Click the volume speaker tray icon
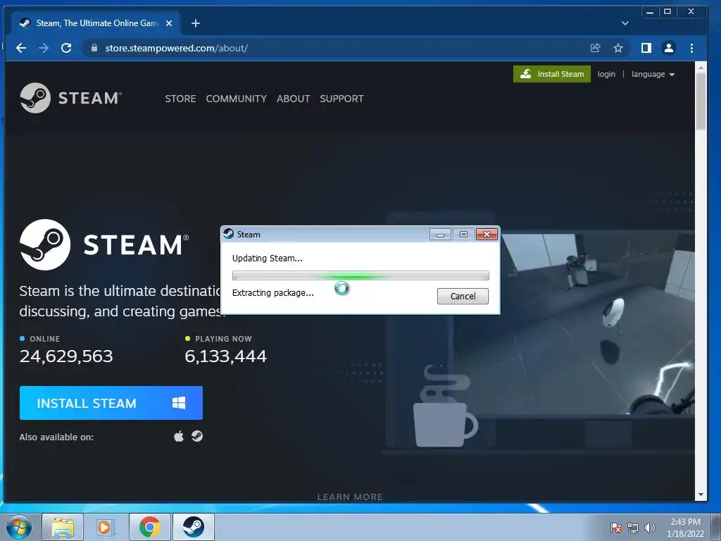The height and width of the screenshot is (541, 721). (649, 528)
